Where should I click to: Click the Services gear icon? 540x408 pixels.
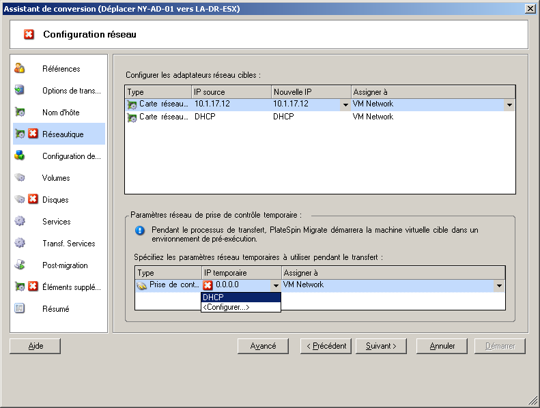pyautogui.click(x=20, y=221)
